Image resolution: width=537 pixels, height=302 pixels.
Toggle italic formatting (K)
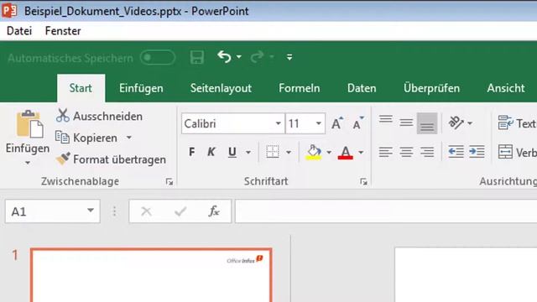point(211,152)
